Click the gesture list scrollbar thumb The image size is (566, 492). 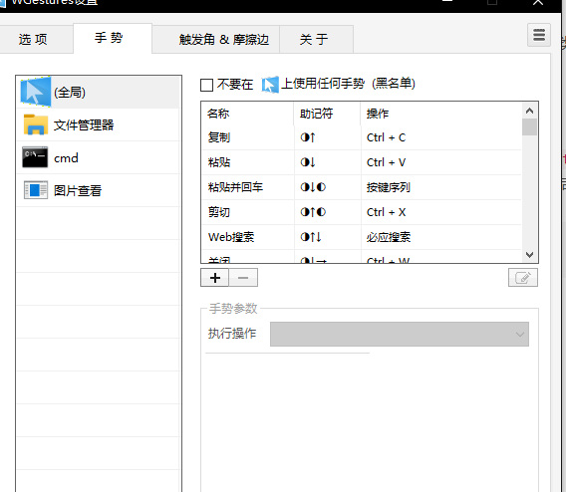(x=529, y=126)
